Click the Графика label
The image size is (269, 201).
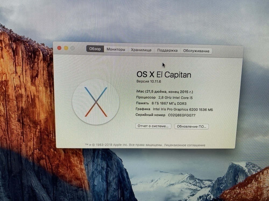point(143,109)
